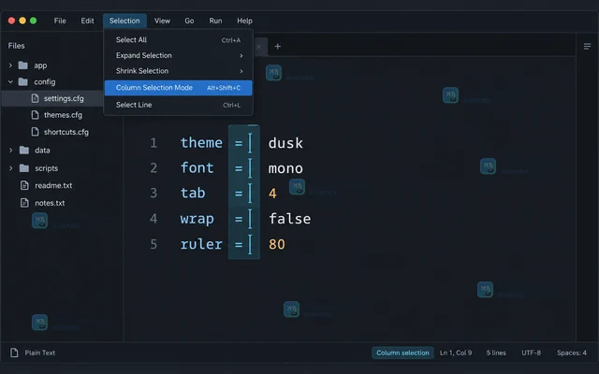
Task: Collapse the config folder chevron
Action: pos(10,81)
